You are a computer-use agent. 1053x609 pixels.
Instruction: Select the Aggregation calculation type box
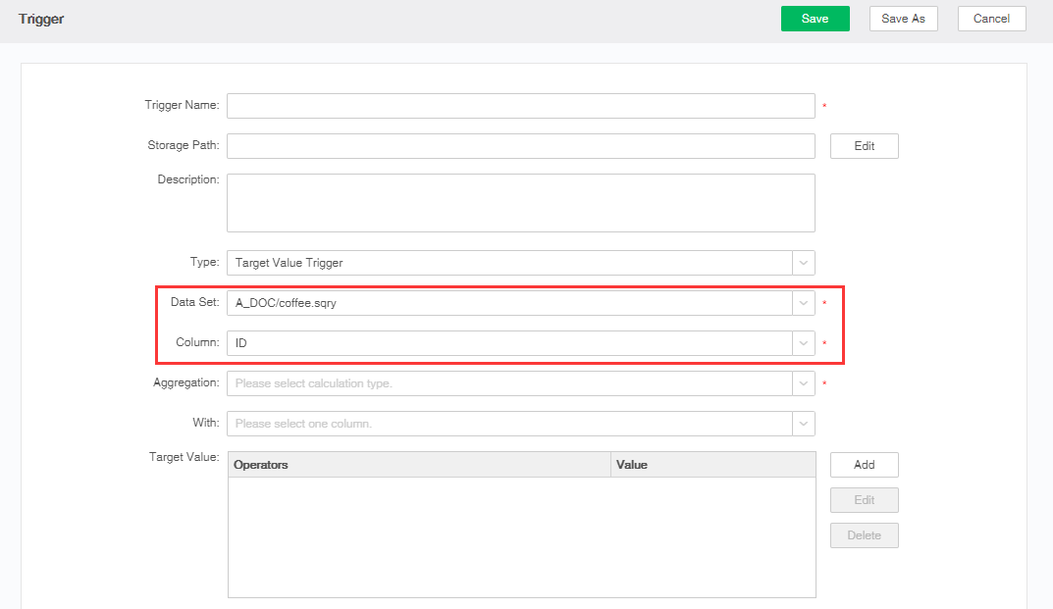[x=509, y=383]
